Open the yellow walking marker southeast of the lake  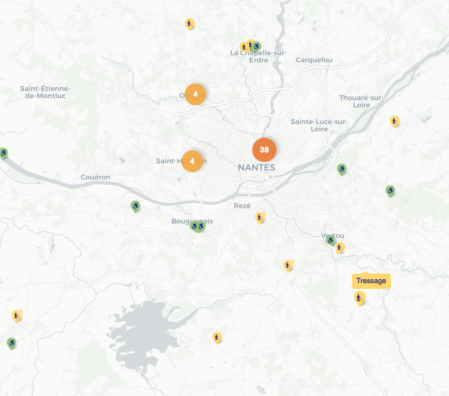click(217, 337)
